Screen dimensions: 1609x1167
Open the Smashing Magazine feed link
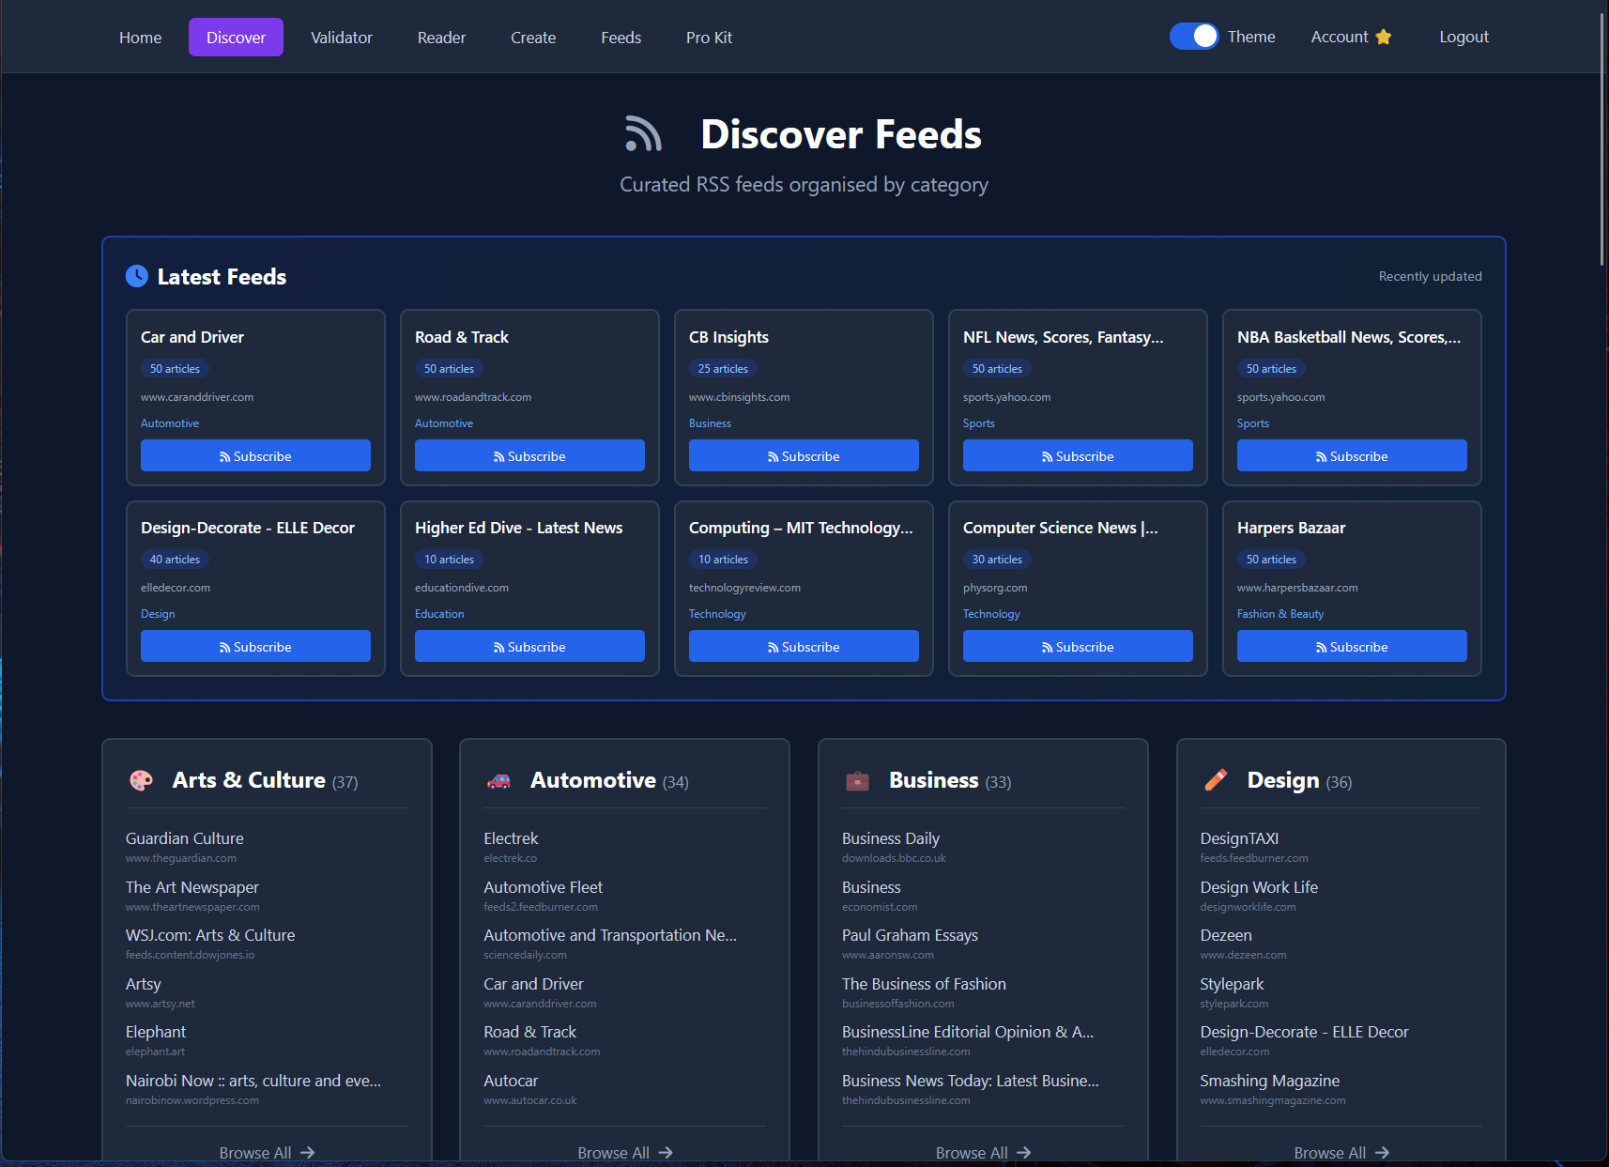click(1269, 1081)
